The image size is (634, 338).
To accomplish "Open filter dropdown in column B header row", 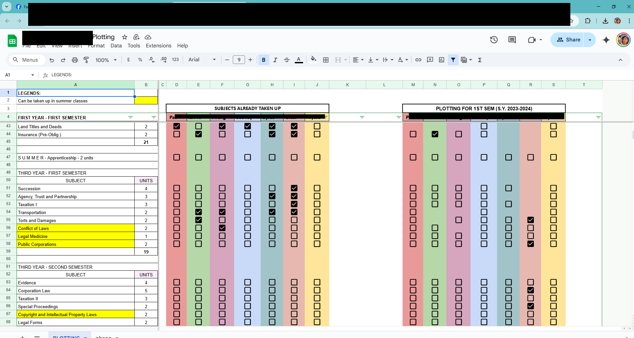I will pyautogui.click(x=154, y=118).
